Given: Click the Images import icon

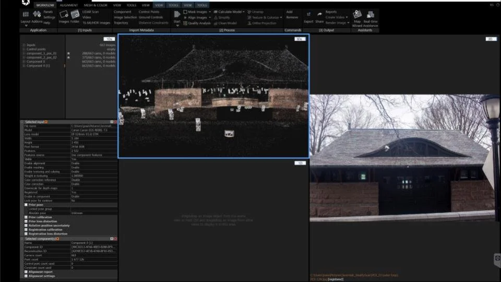Looking at the screenshot, I should pyautogui.click(x=64, y=15).
